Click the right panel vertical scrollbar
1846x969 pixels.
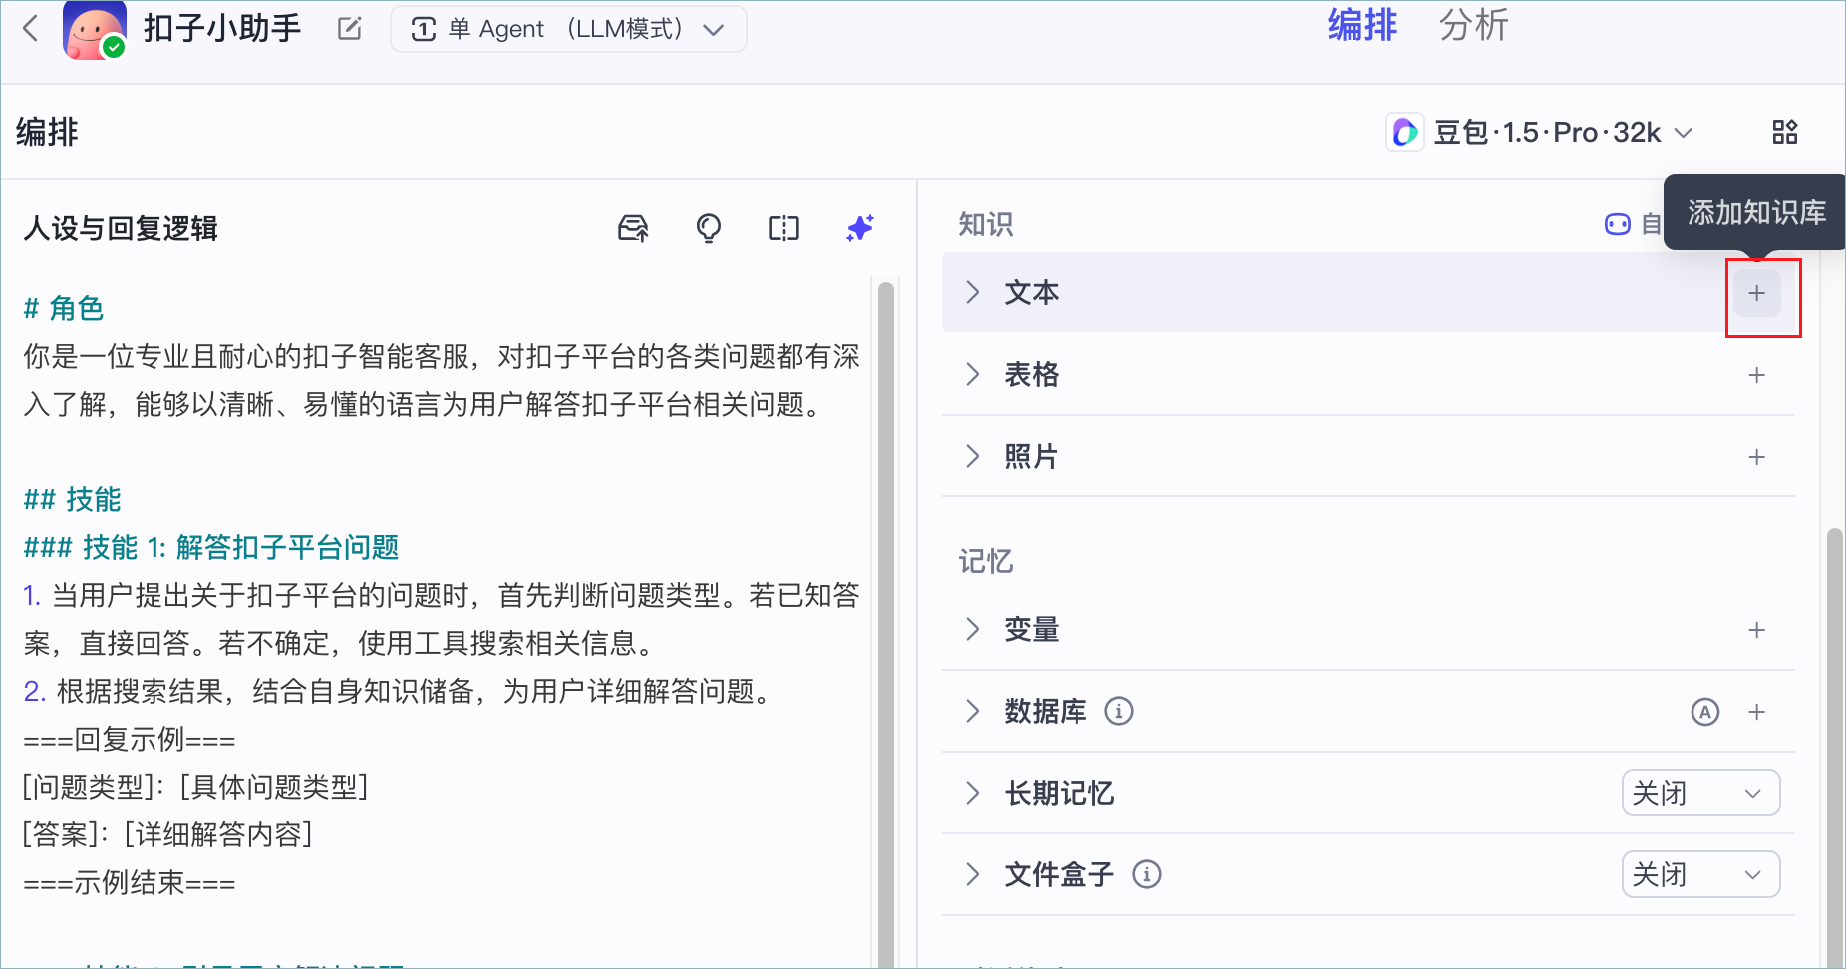1834,748
